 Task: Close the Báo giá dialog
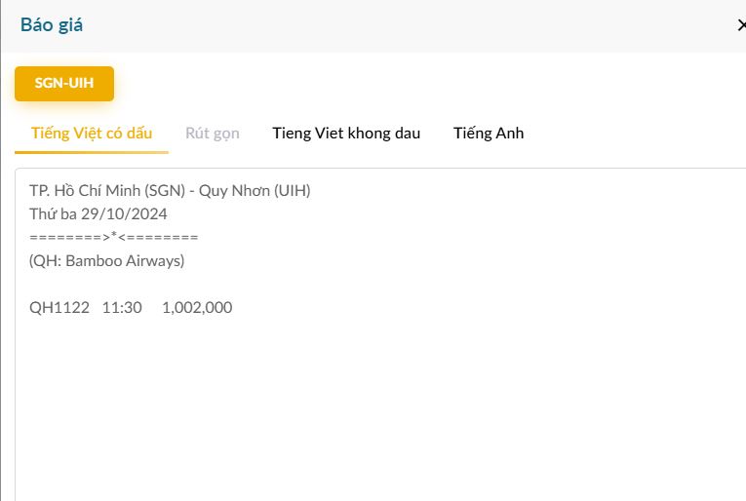click(x=741, y=25)
